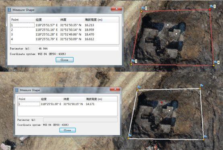Click the red X of upper Measure Shape window

pos(116,9)
